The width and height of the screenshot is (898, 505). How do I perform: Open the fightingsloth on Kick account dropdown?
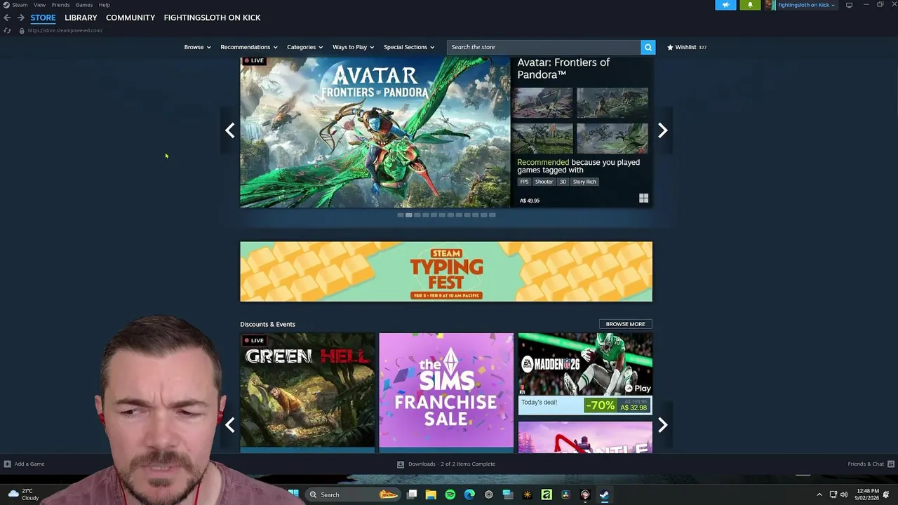tap(807, 5)
